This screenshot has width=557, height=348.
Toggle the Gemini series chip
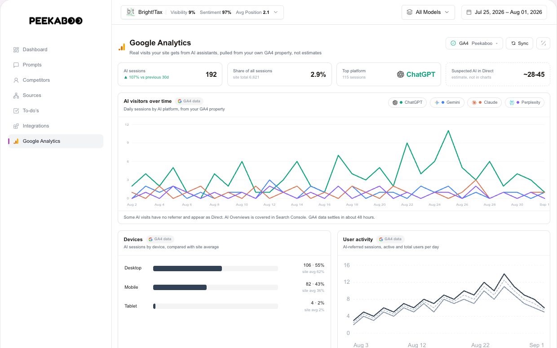click(x=447, y=102)
